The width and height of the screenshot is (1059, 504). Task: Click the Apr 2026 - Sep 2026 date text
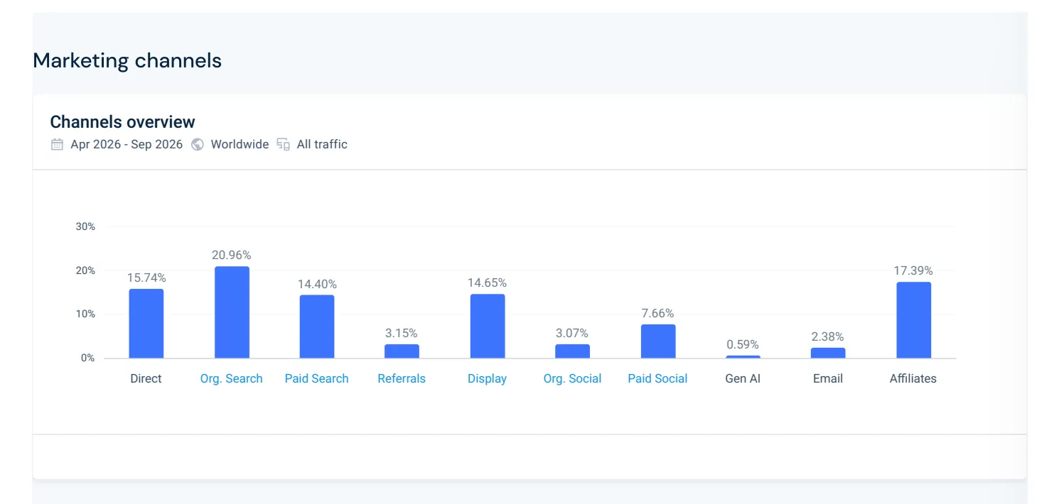127,144
